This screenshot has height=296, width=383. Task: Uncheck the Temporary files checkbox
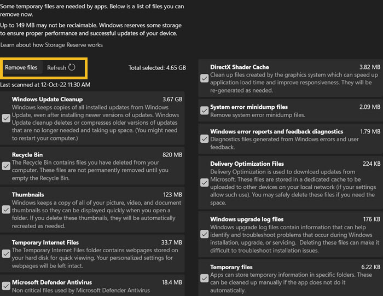[x=204, y=278]
